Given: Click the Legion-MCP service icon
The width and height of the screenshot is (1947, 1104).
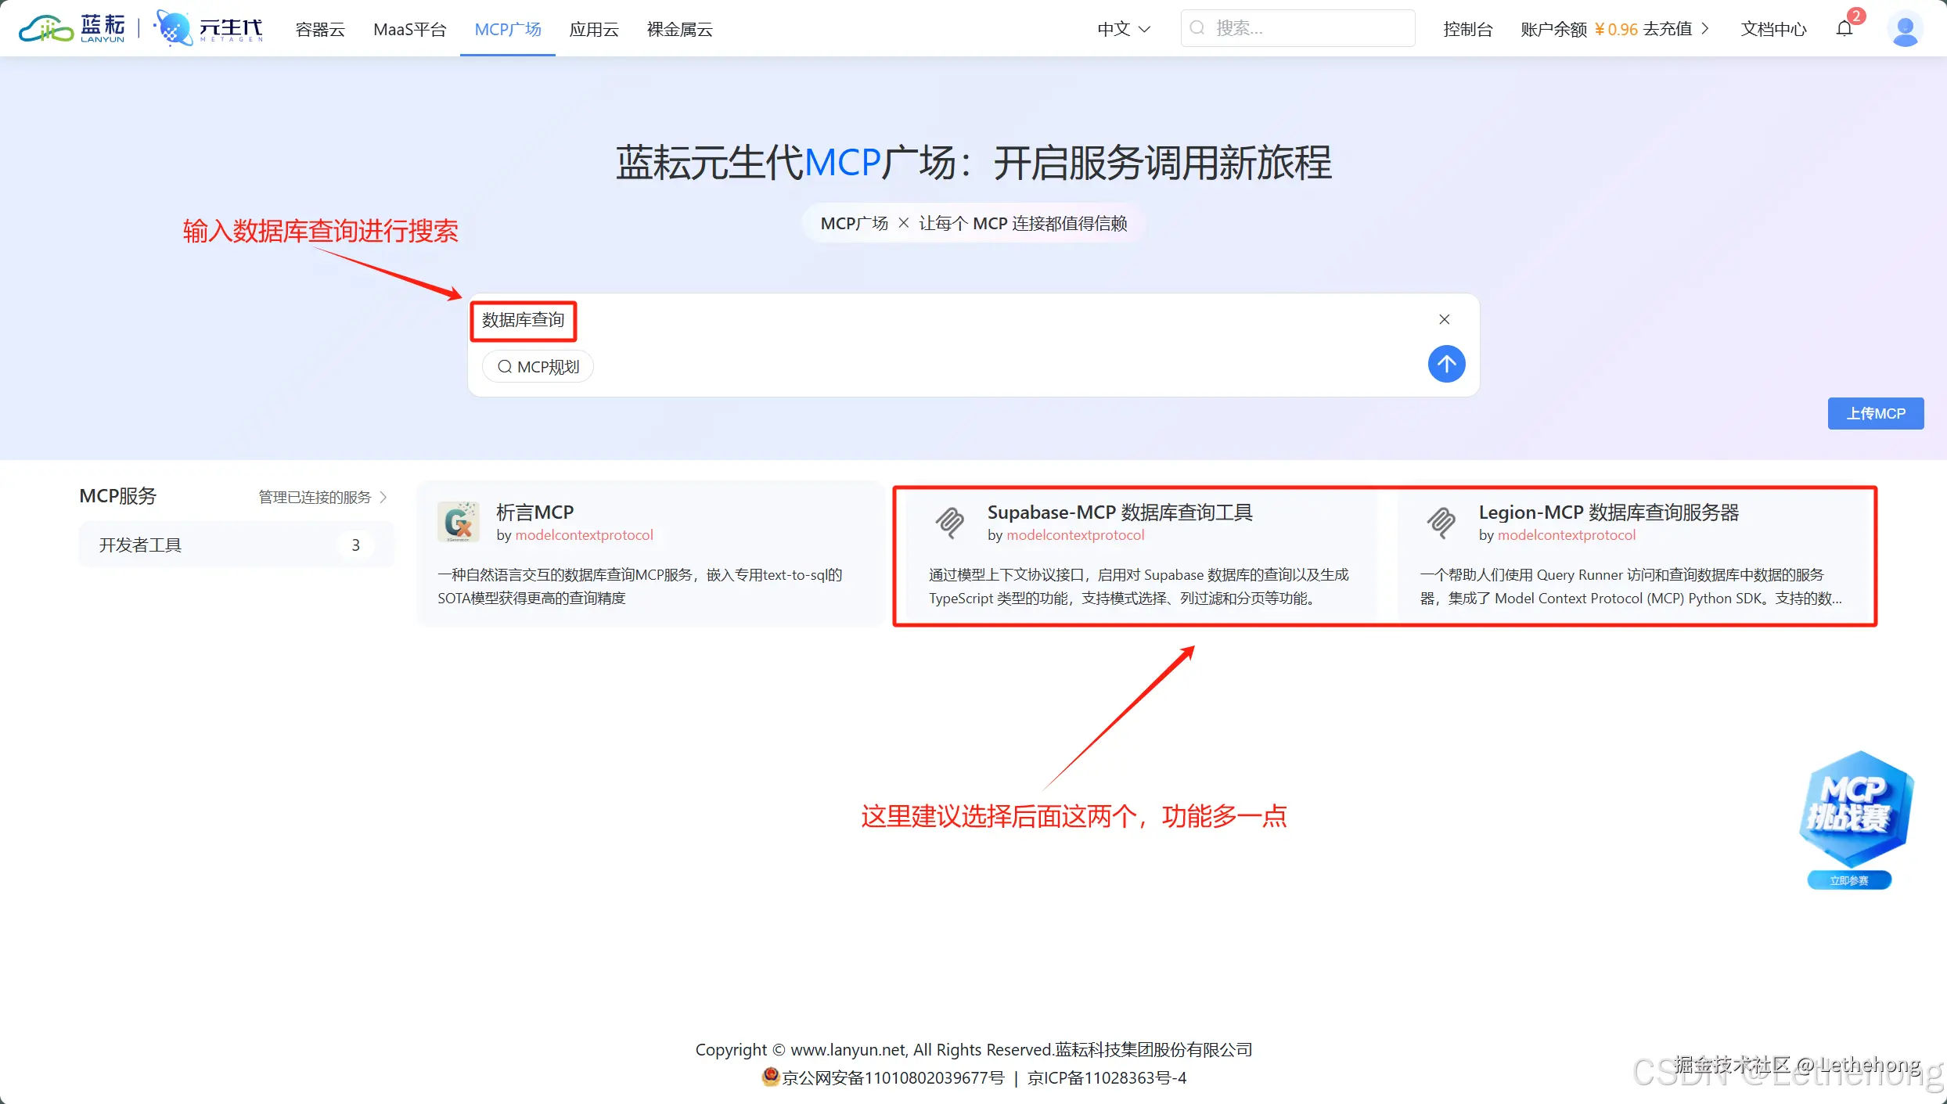Looking at the screenshot, I should (x=1441, y=523).
